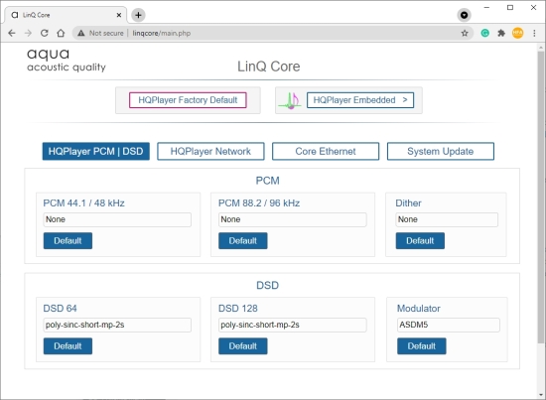Click the Not secure warning icon
The width and height of the screenshot is (546, 400).
point(81,33)
